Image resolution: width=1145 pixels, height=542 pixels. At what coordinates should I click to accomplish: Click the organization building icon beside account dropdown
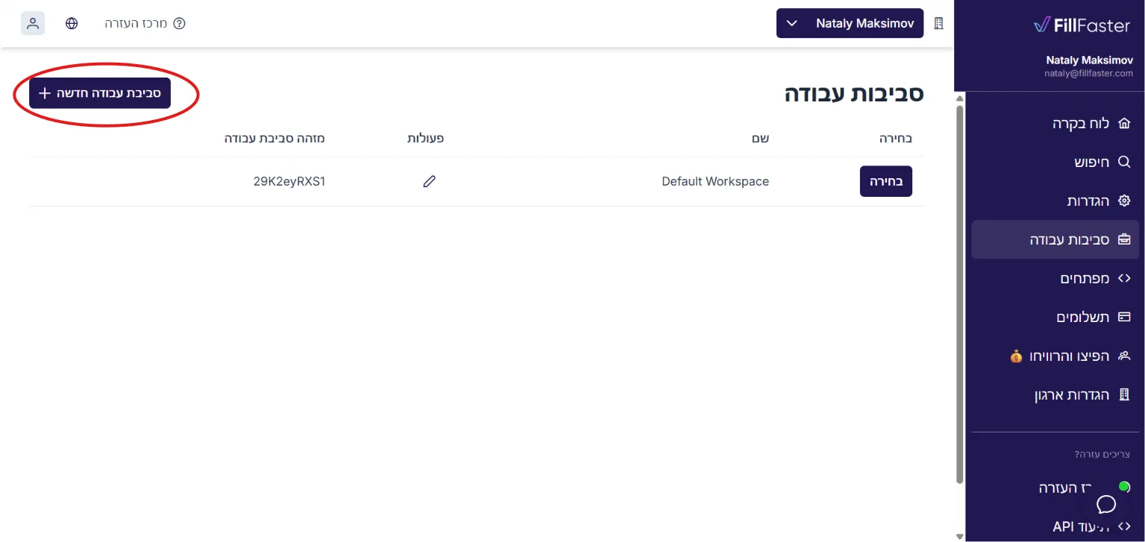coord(939,23)
